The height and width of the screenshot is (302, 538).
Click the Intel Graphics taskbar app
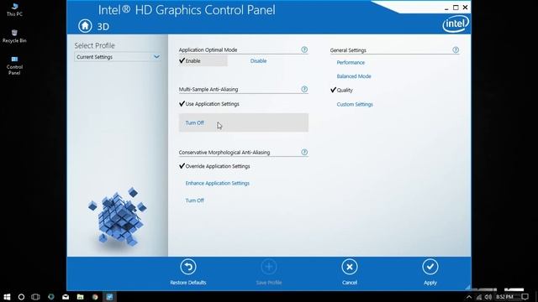pos(109,297)
